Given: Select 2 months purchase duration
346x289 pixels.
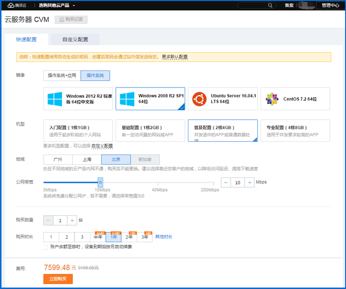Looking at the screenshot, I should click(x=67, y=237).
